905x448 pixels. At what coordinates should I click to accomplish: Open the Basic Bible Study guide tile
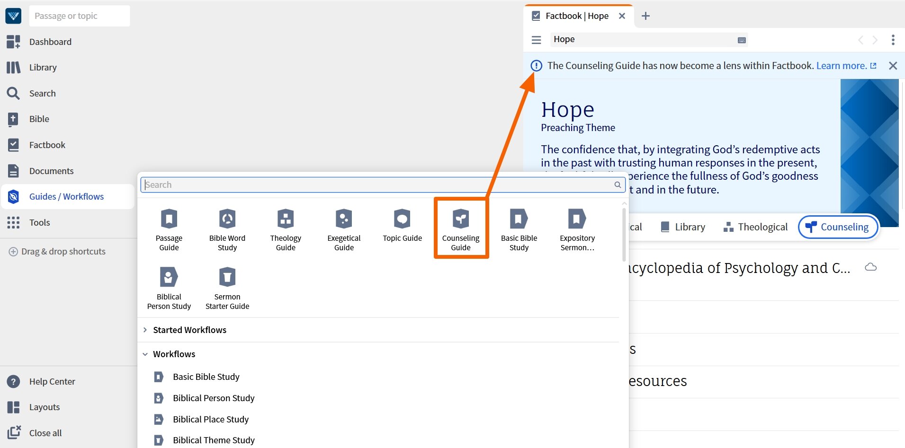pyautogui.click(x=519, y=229)
